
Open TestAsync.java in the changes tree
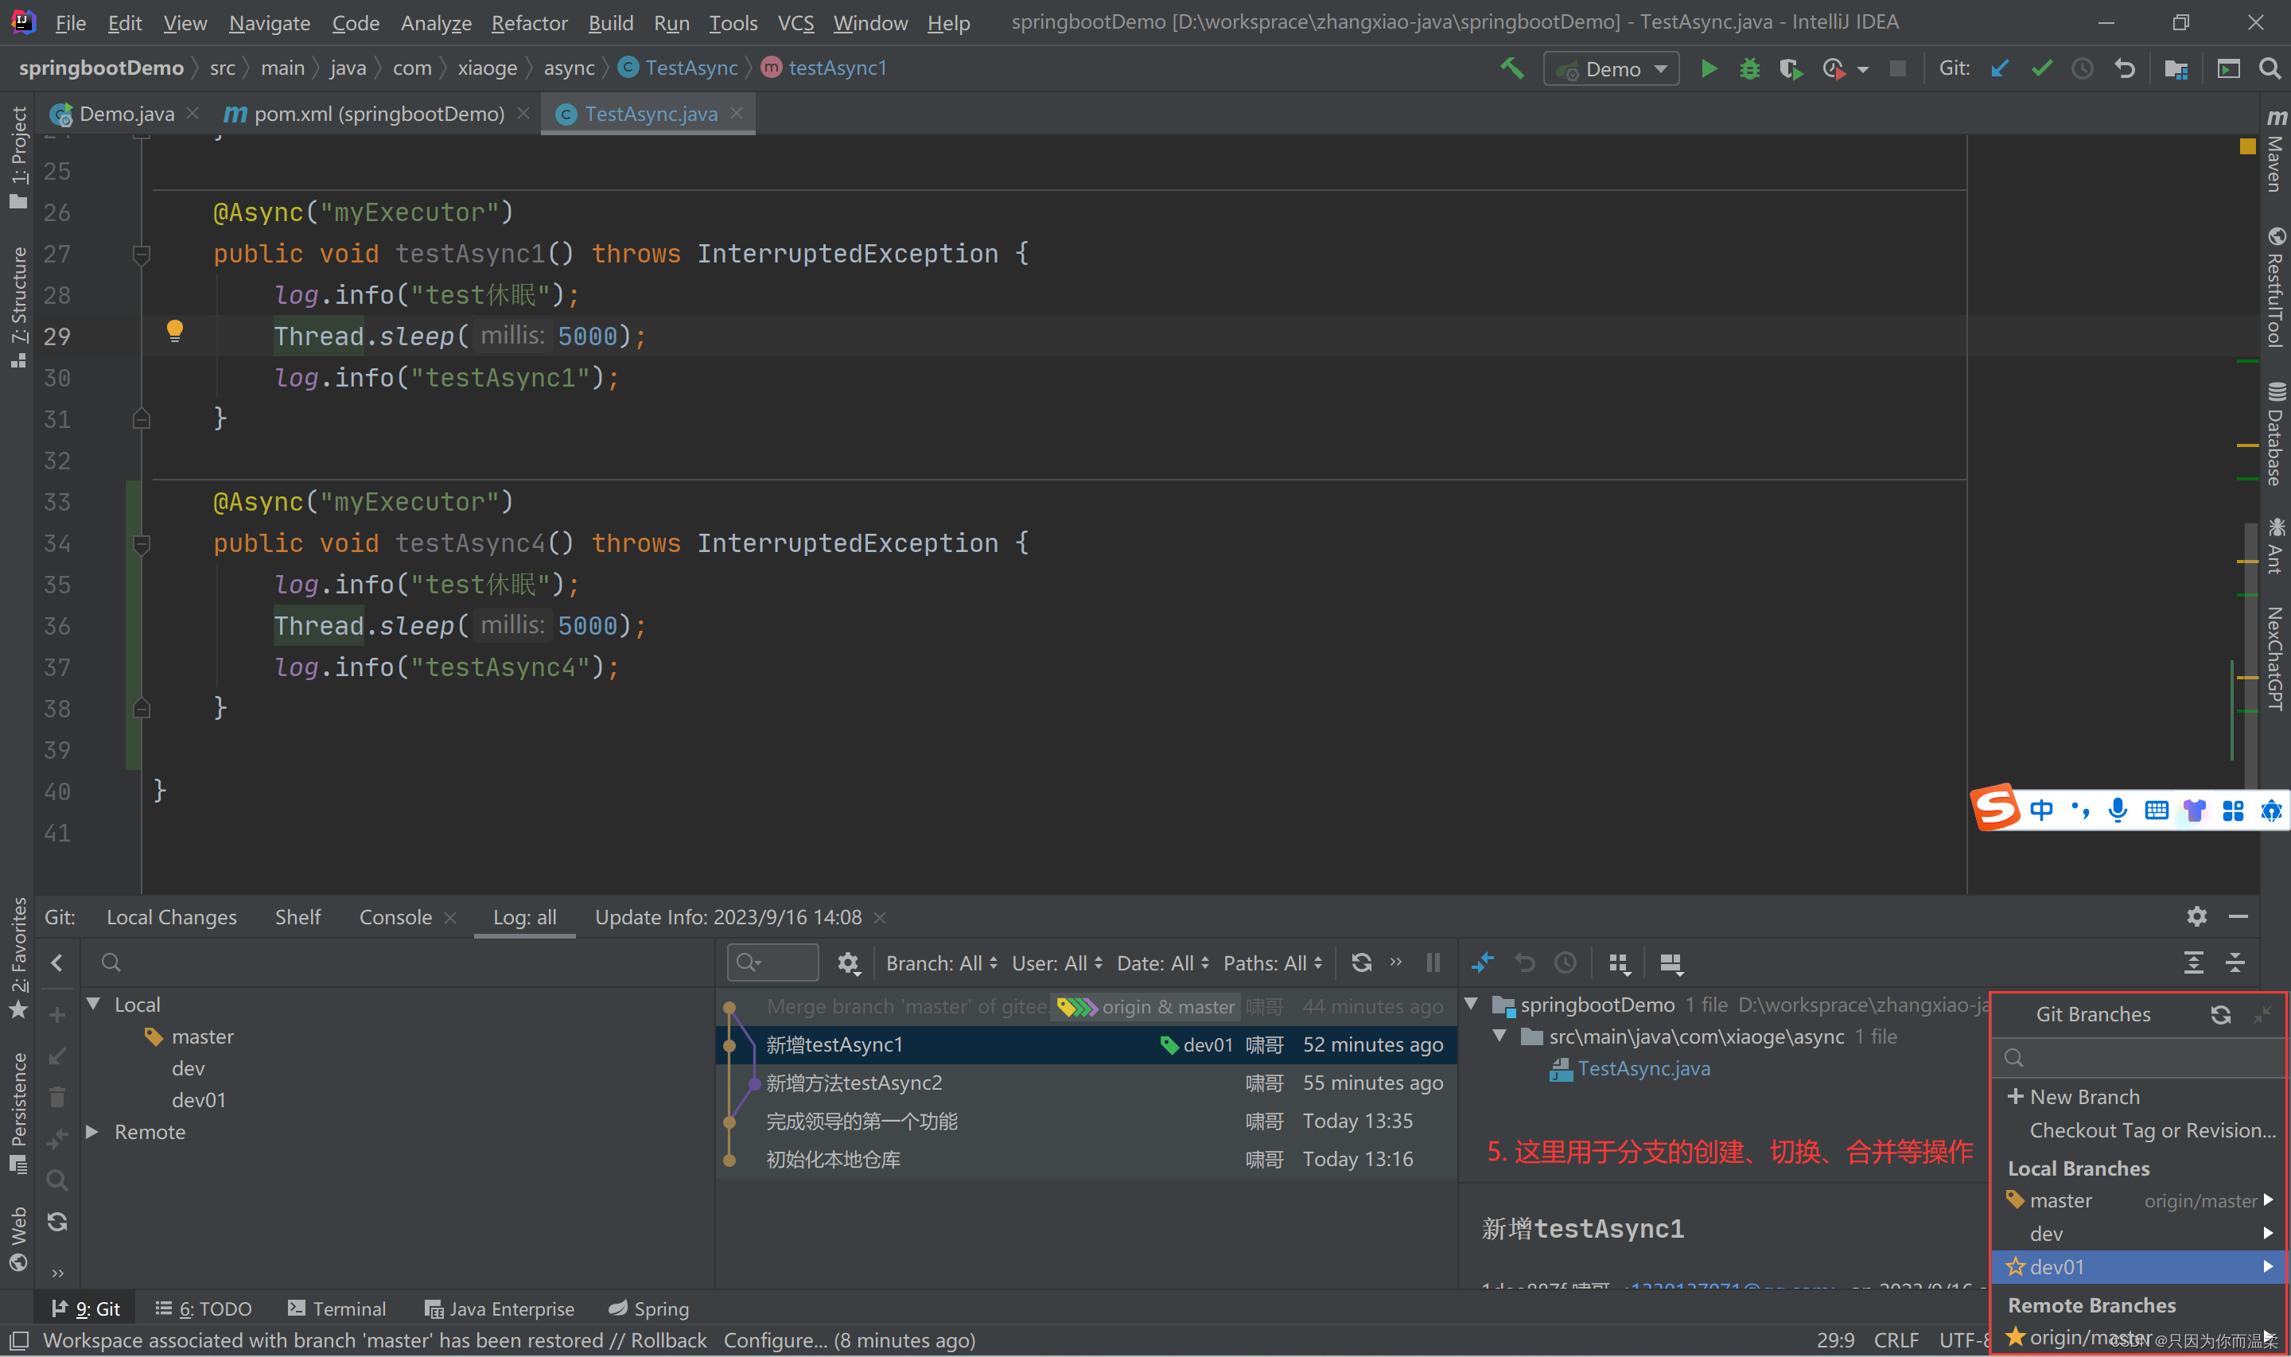(x=1643, y=1068)
